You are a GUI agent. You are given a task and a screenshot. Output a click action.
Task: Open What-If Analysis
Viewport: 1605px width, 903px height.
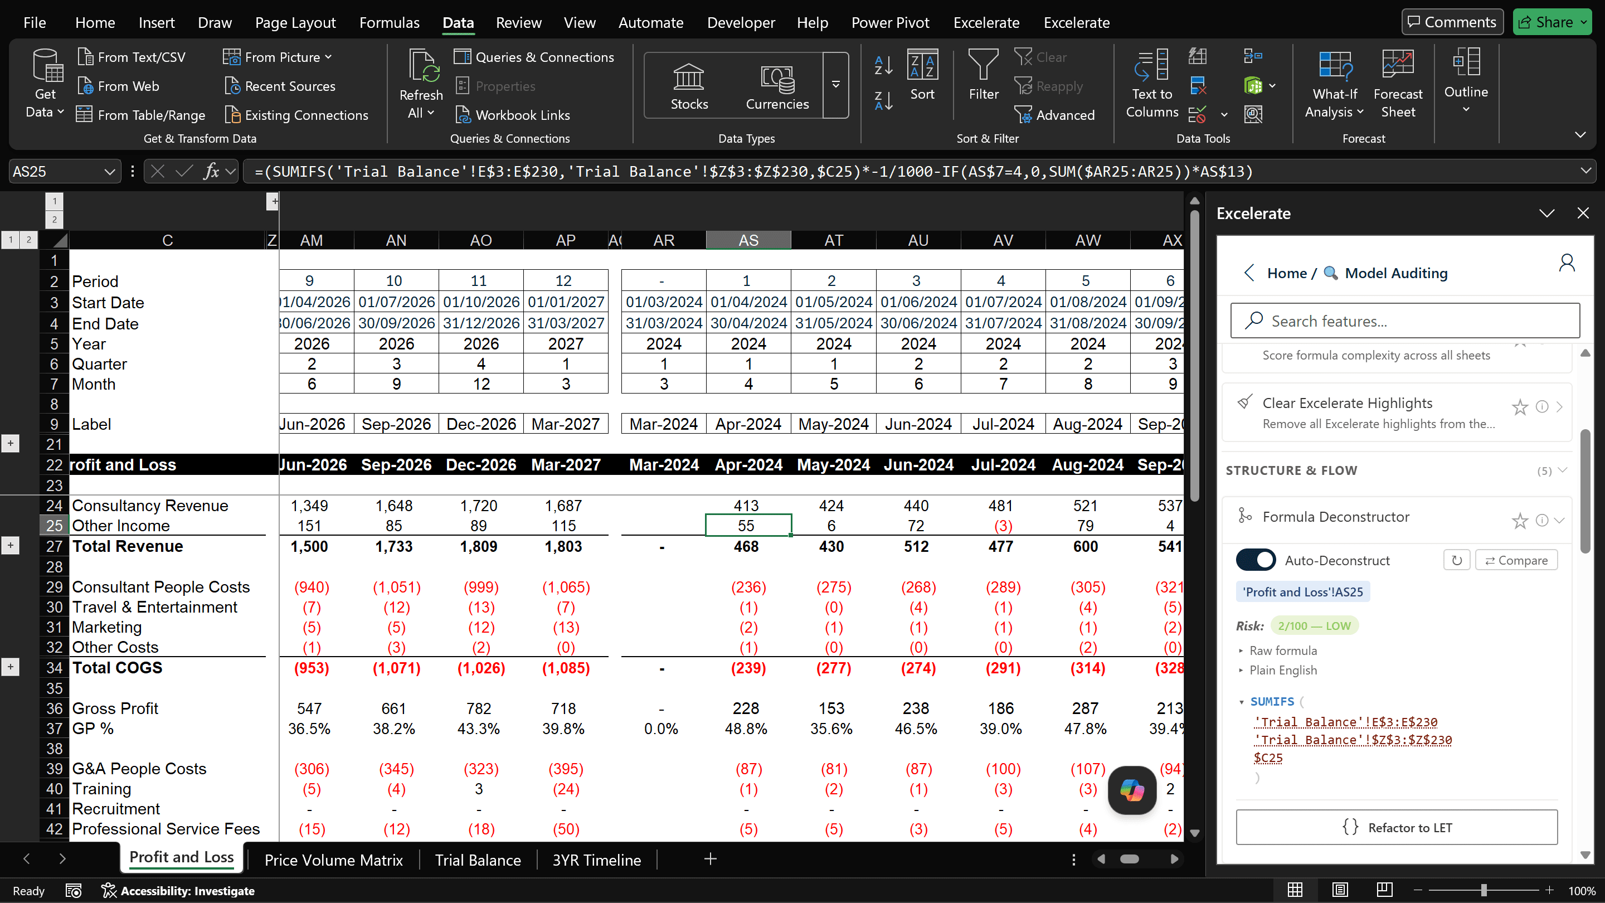pos(1335,84)
